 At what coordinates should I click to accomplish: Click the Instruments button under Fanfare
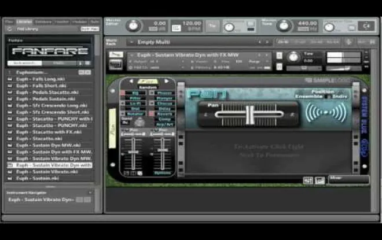pos(24,63)
